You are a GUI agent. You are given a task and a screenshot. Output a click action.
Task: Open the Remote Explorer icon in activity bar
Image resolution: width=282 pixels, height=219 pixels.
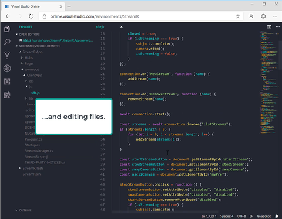pos(7,95)
